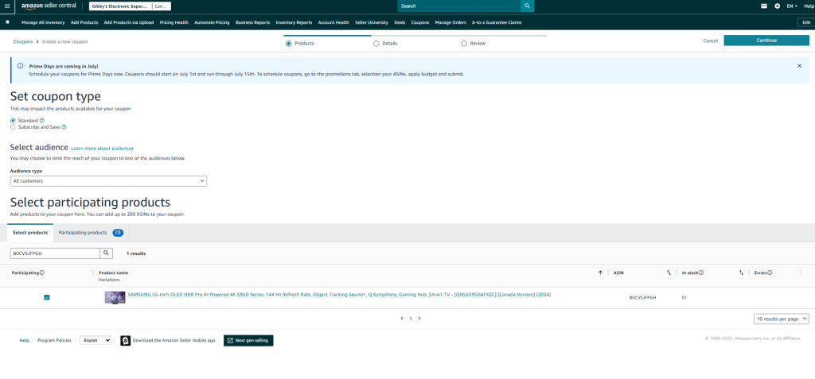Viewport: 815px width, 379px height.
Task: Open Account Health menu item
Action: click(333, 22)
